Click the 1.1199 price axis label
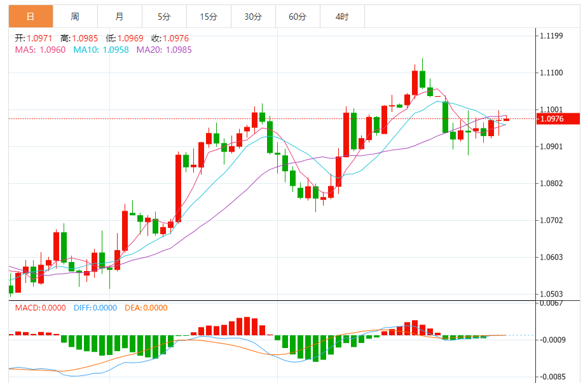The image size is (583, 383). [x=551, y=36]
